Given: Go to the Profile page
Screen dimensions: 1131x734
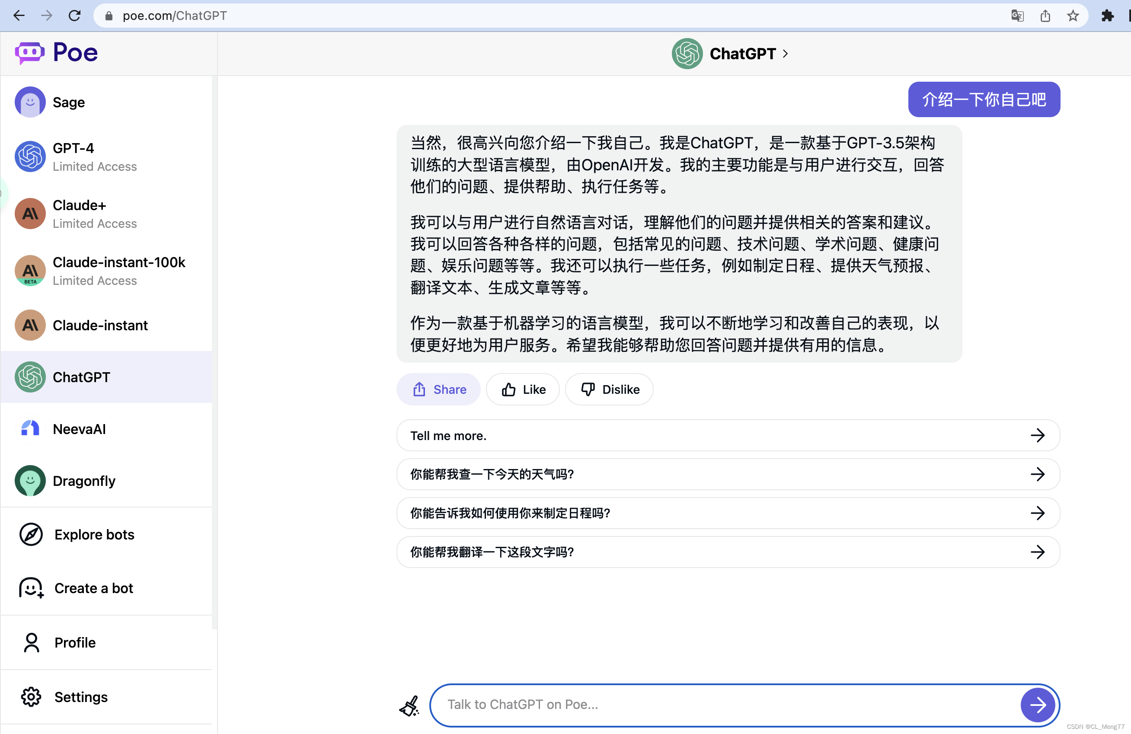Looking at the screenshot, I should click(x=75, y=642).
